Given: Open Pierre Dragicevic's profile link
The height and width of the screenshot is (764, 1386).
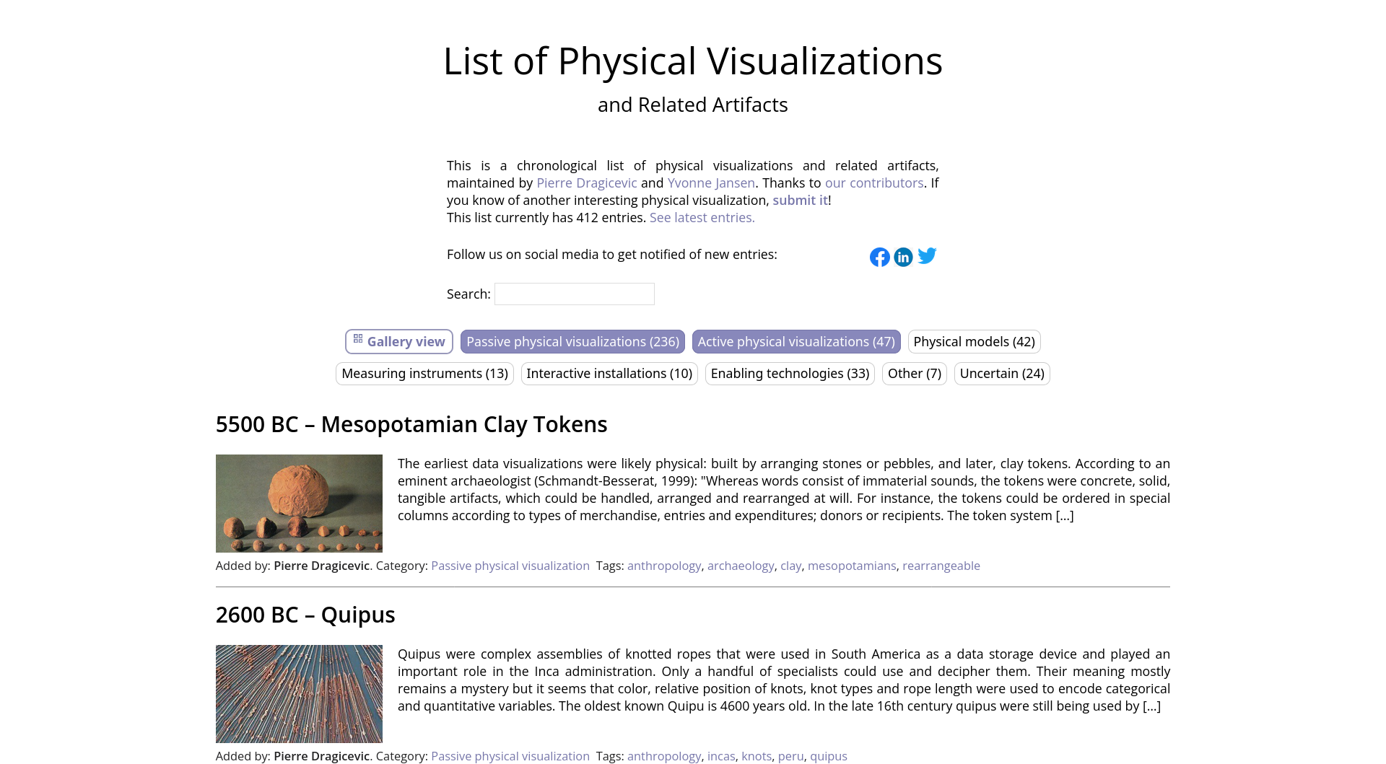Looking at the screenshot, I should pyautogui.click(x=586, y=183).
